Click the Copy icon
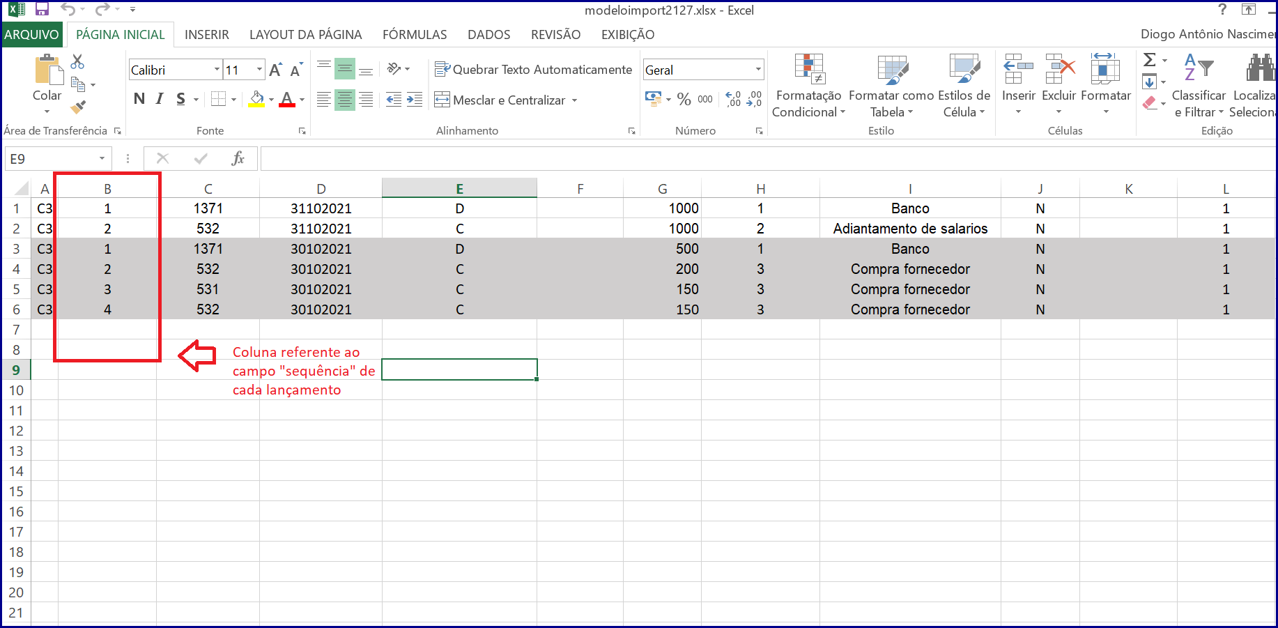This screenshot has height=628, width=1278. coord(78,84)
